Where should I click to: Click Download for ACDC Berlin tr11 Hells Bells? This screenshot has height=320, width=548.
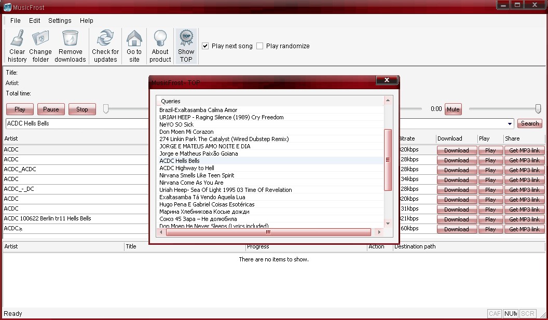point(457,219)
